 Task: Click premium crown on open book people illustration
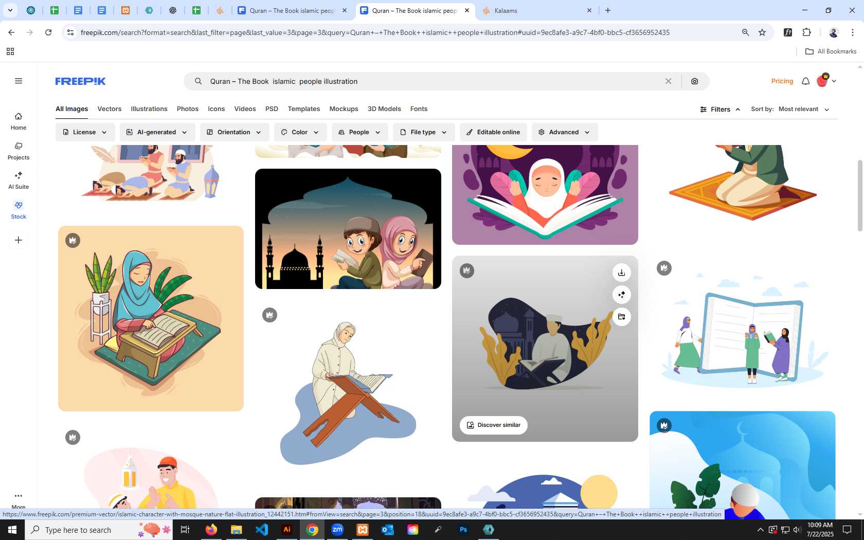click(664, 268)
